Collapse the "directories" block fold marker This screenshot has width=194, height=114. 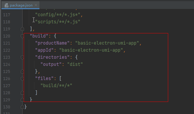(x=22, y=57)
